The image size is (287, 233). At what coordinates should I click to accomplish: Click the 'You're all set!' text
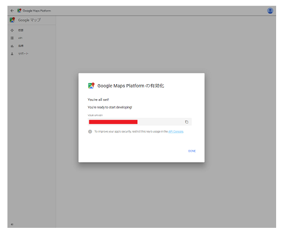[x=99, y=100]
